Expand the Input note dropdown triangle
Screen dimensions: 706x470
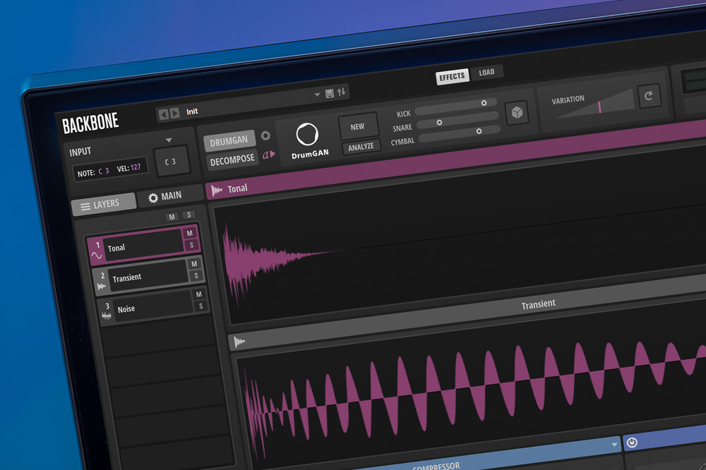pyautogui.click(x=169, y=140)
